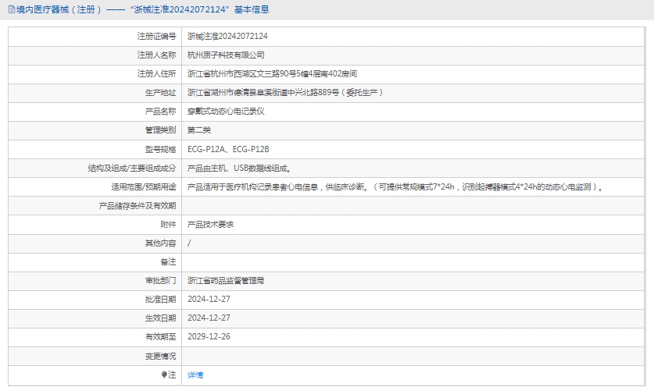
Task: Click the document icon before the page title
Action: click(11, 9)
